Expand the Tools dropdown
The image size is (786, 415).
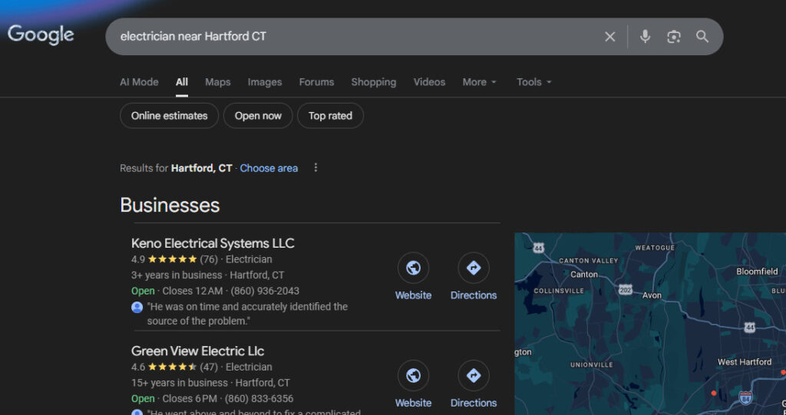click(x=534, y=82)
